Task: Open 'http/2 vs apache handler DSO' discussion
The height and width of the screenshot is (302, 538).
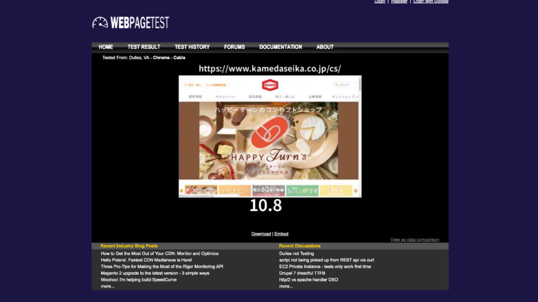Action: [x=308, y=279]
